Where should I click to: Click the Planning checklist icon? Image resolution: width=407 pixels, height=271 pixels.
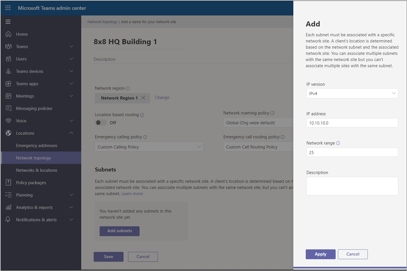pyautogui.click(x=8, y=195)
